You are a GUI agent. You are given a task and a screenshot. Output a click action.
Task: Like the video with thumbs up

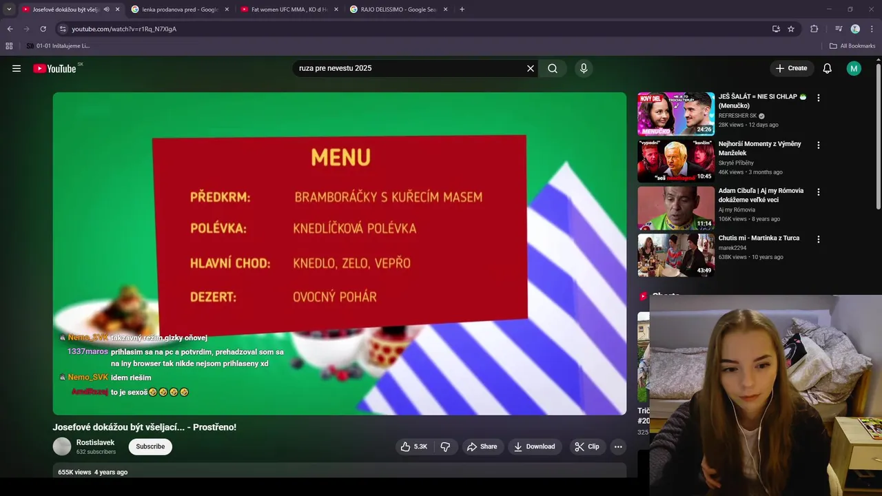coord(413,446)
